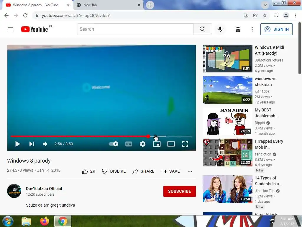The image size is (302, 227).
Task: Go to YouTube home via logo
Action: (x=35, y=29)
